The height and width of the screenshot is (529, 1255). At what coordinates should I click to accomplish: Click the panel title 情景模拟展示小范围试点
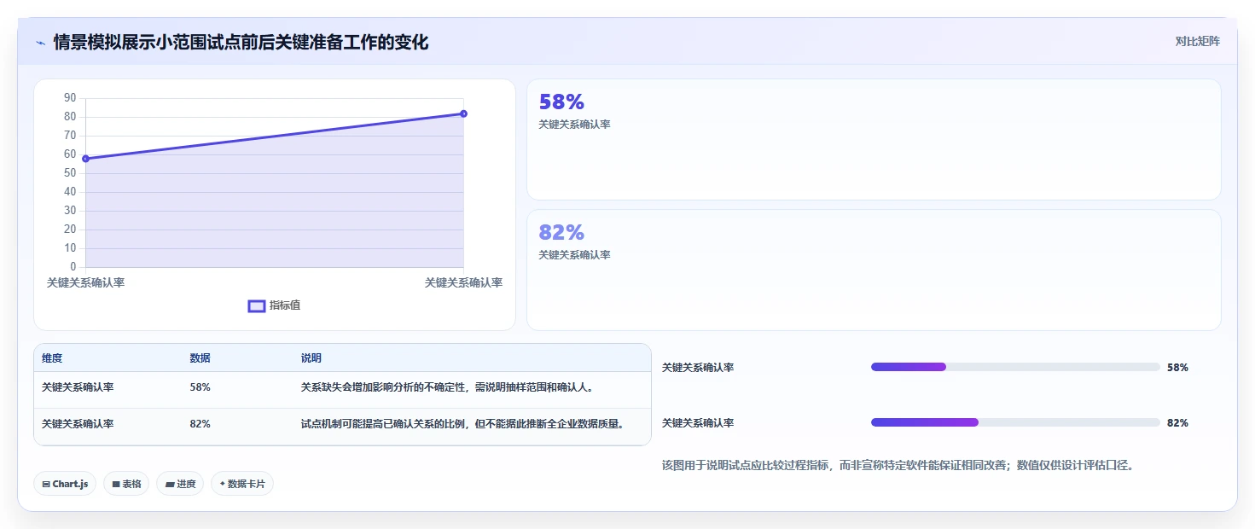(x=241, y=42)
